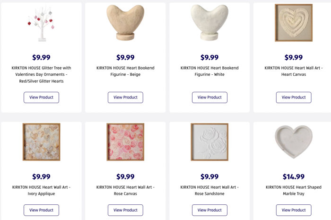Click the Glitter Tree with Valentines Ornaments title
The image size is (331, 220).
coord(41,74)
